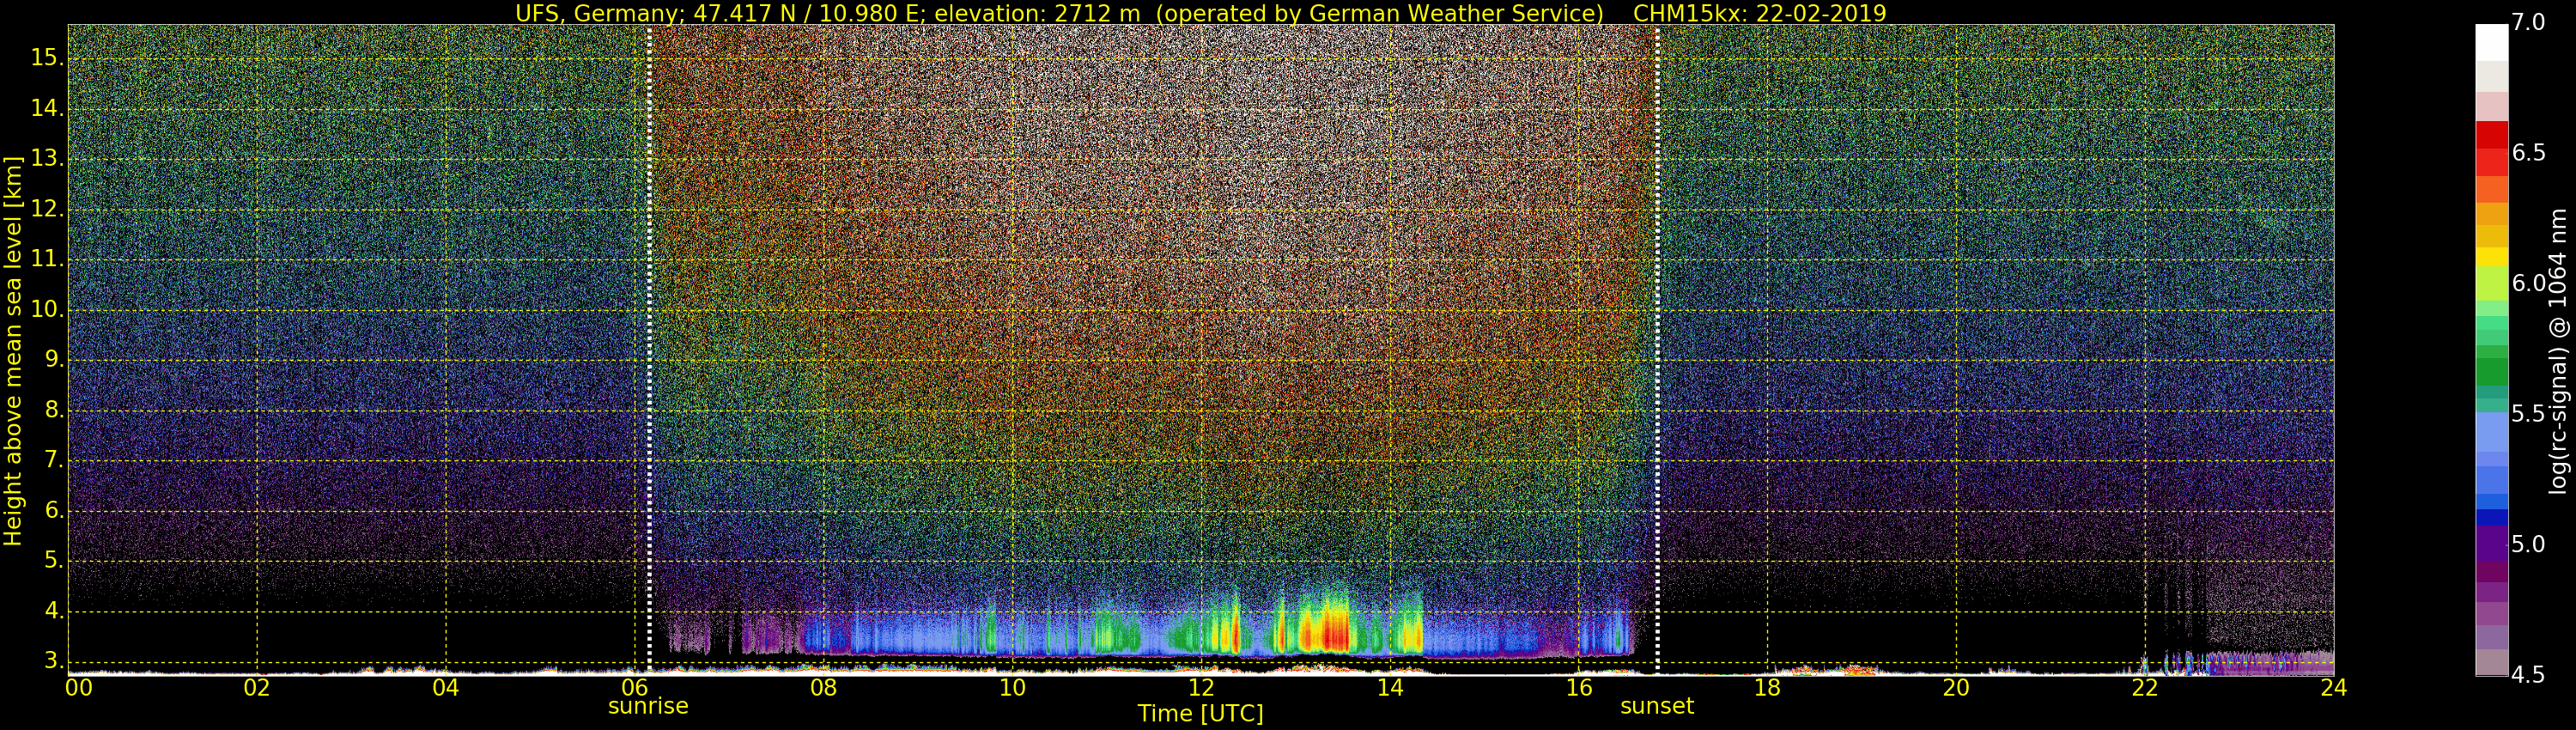Click height tick '15.' on the y-axis

click(x=48, y=58)
